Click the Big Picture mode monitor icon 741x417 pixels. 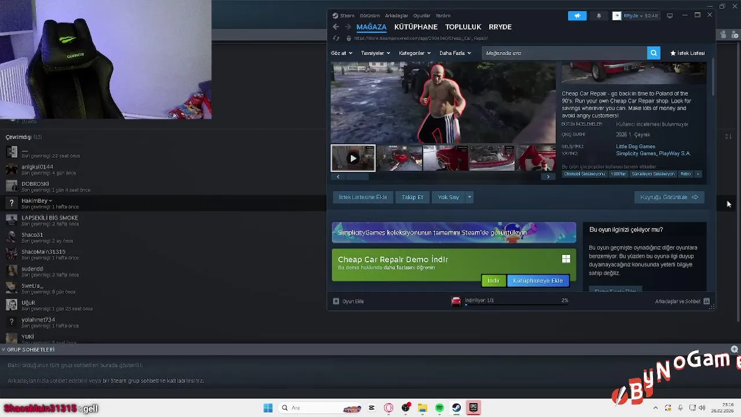[x=670, y=16]
